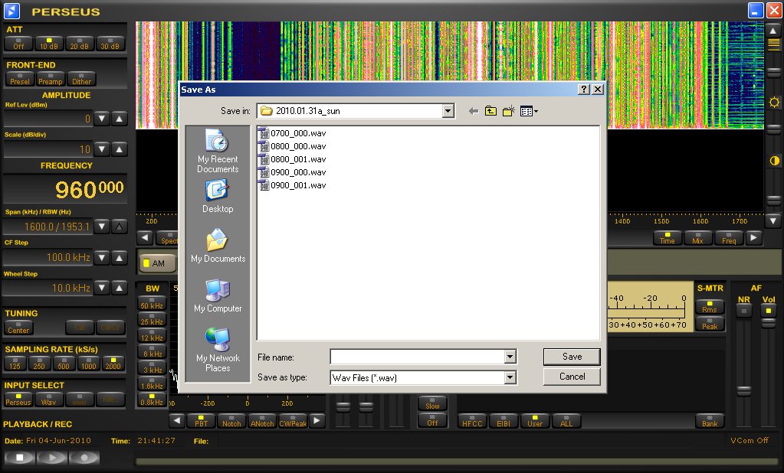This screenshot has height=473, width=784.
Task: Increase Ref Lev with up arrow
Action: pos(119,119)
